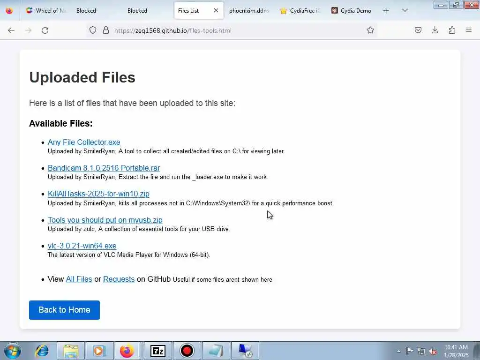This screenshot has height=360, width=480.
Task: Close the Files List tab
Action: click(216, 10)
